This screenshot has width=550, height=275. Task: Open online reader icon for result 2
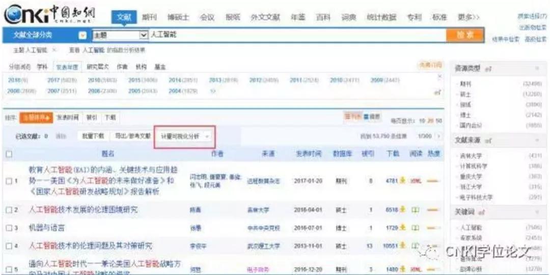pyautogui.click(x=416, y=209)
